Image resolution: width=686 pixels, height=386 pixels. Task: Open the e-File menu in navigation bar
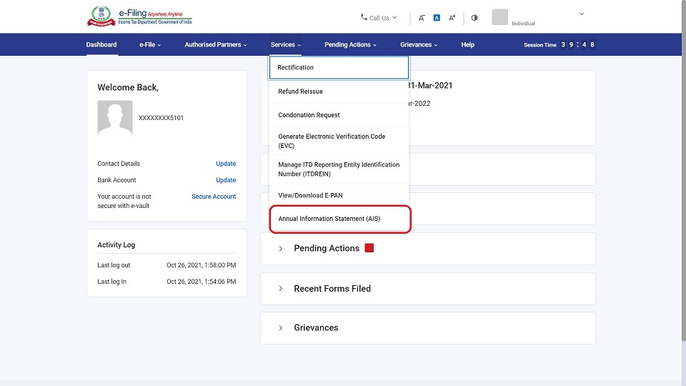[x=150, y=44]
